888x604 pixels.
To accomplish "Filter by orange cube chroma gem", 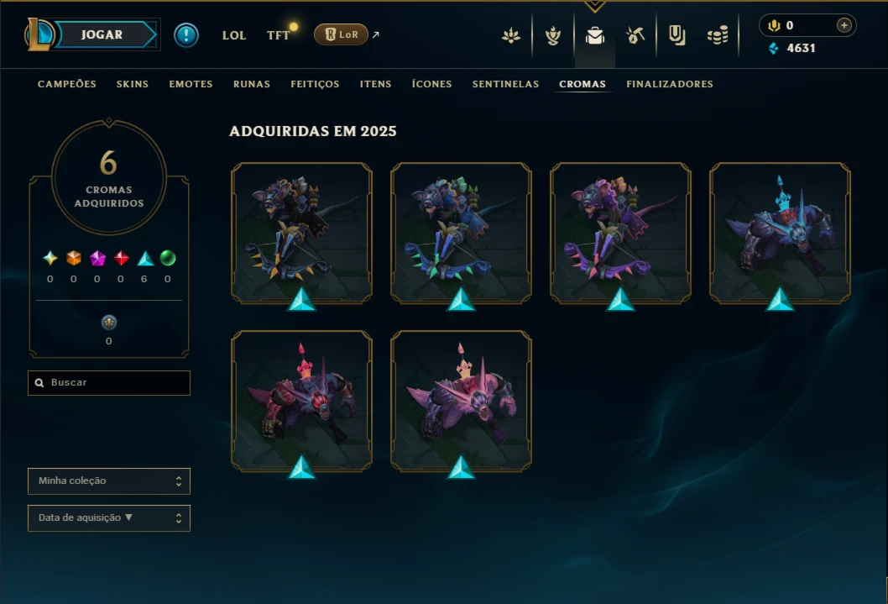I will (x=74, y=259).
